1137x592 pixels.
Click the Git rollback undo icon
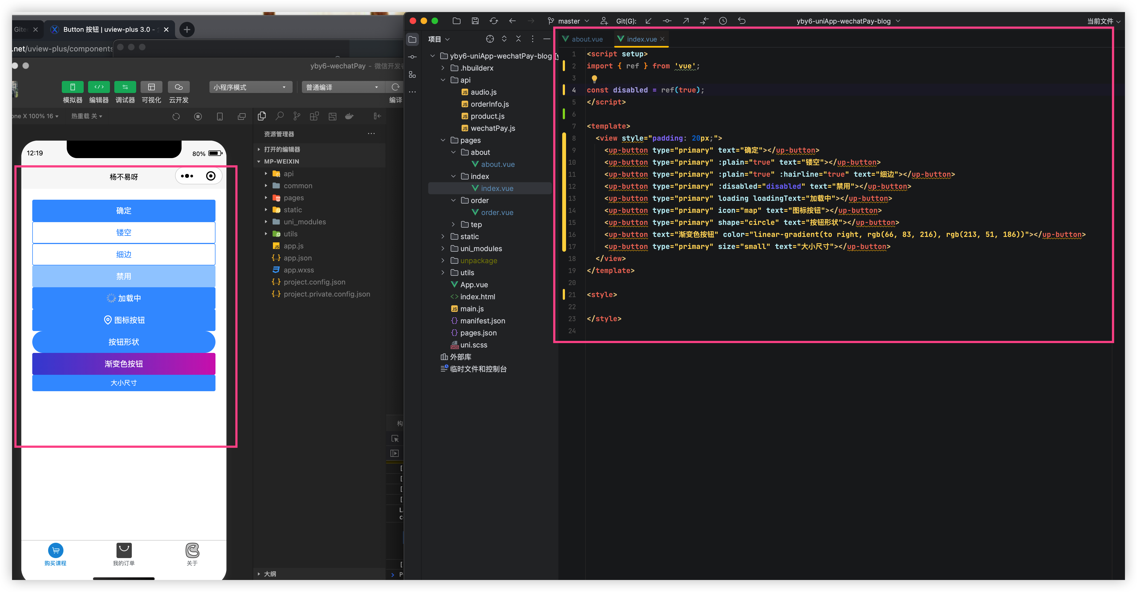click(x=742, y=21)
